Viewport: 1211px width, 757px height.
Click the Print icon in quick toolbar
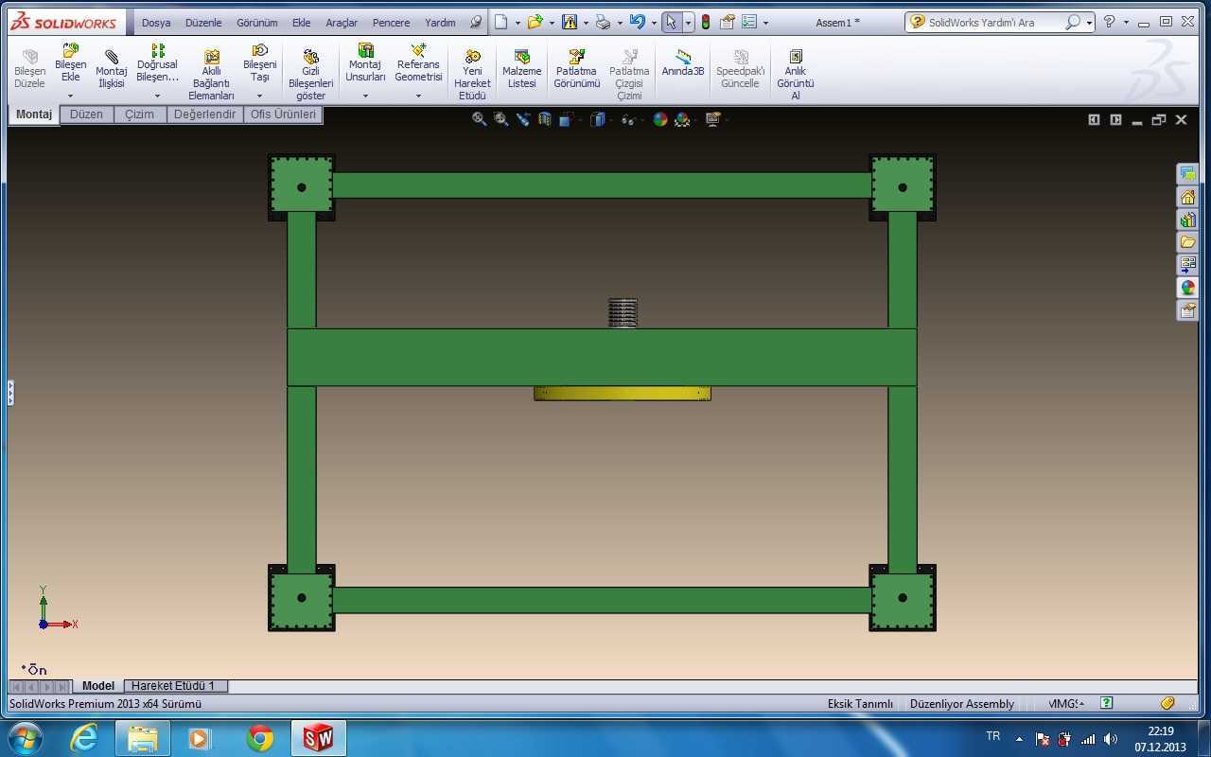click(603, 22)
